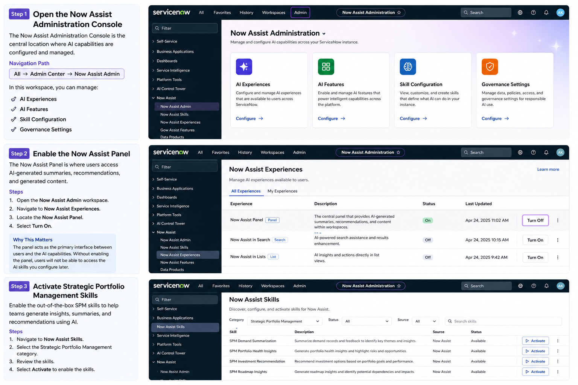
Task: Switch to the My Experiences tab
Action: pos(282,191)
